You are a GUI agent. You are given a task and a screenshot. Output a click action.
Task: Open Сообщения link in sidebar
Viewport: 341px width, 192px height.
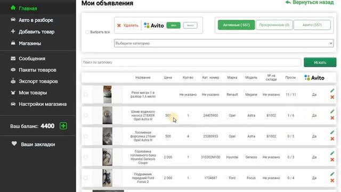pyautogui.click(x=32, y=59)
